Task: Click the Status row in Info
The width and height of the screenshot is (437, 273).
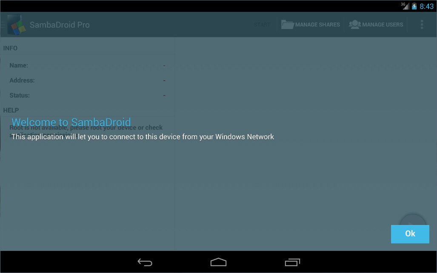Action: tap(87, 96)
